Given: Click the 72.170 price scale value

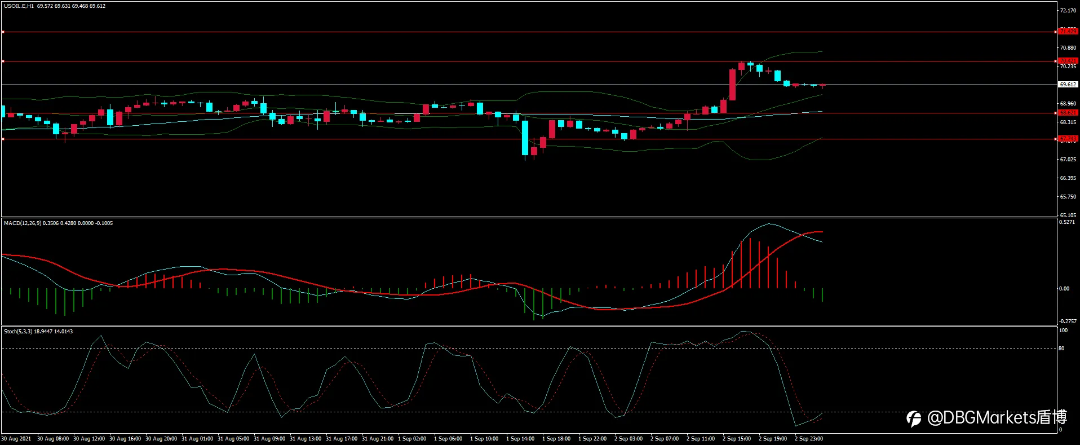Looking at the screenshot, I should tap(1068, 11).
